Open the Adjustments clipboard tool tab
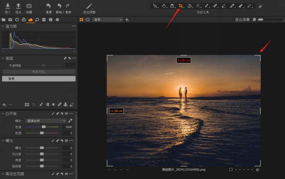 click(x=44, y=20)
